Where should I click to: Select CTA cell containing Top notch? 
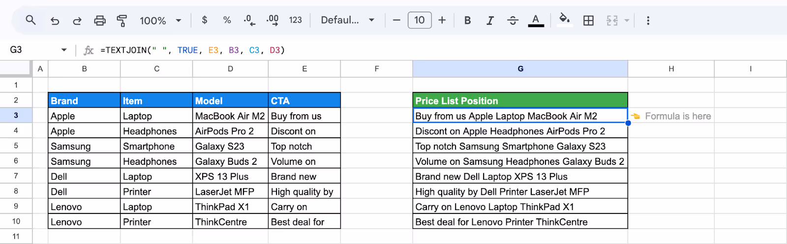click(304, 146)
